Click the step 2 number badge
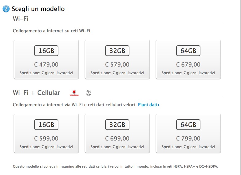Viewport: 241px width, 175px height. point(6,9)
